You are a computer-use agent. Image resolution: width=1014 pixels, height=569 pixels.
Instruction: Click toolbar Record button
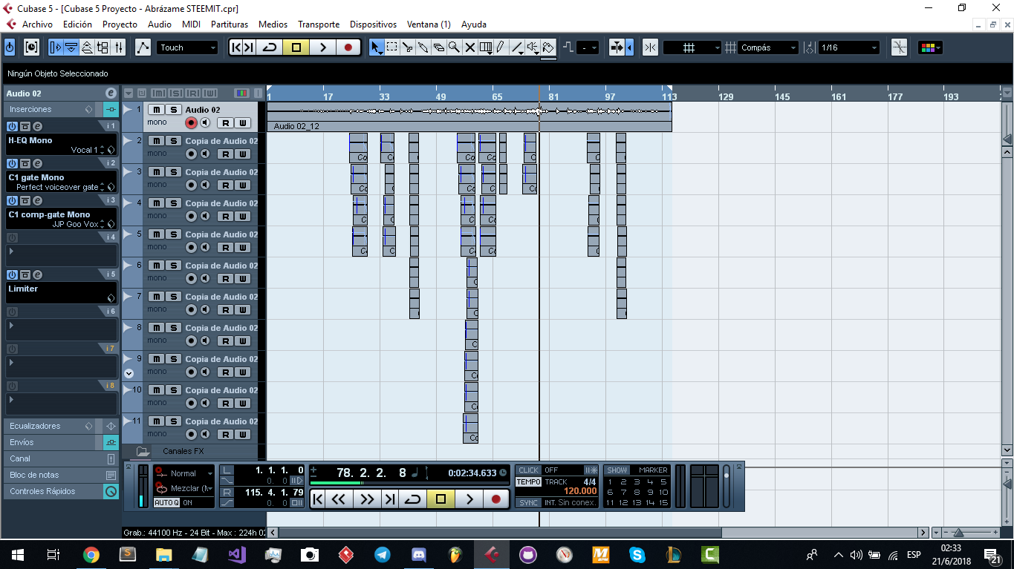coord(348,47)
